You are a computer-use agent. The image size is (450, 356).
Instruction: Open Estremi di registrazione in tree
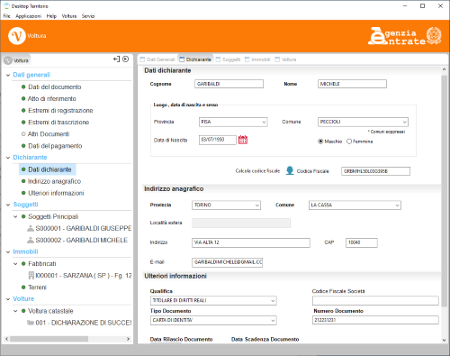pos(60,111)
